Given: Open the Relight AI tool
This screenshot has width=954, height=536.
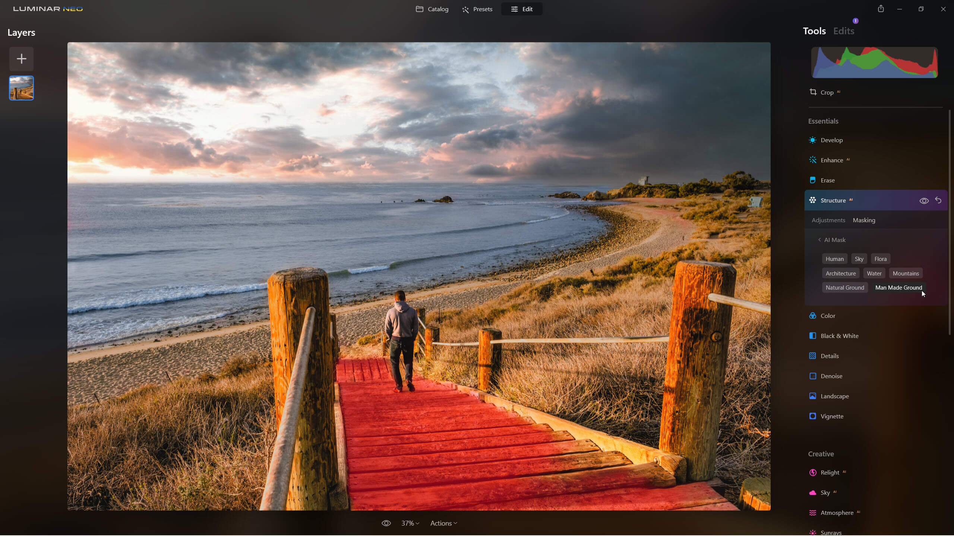Looking at the screenshot, I should [x=830, y=473].
